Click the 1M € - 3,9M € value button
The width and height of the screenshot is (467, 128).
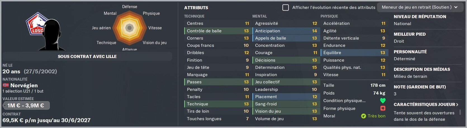click(x=26, y=105)
